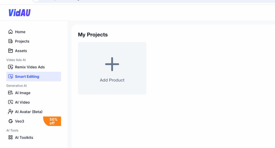Click the AI Avatar person icon

(10, 112)
